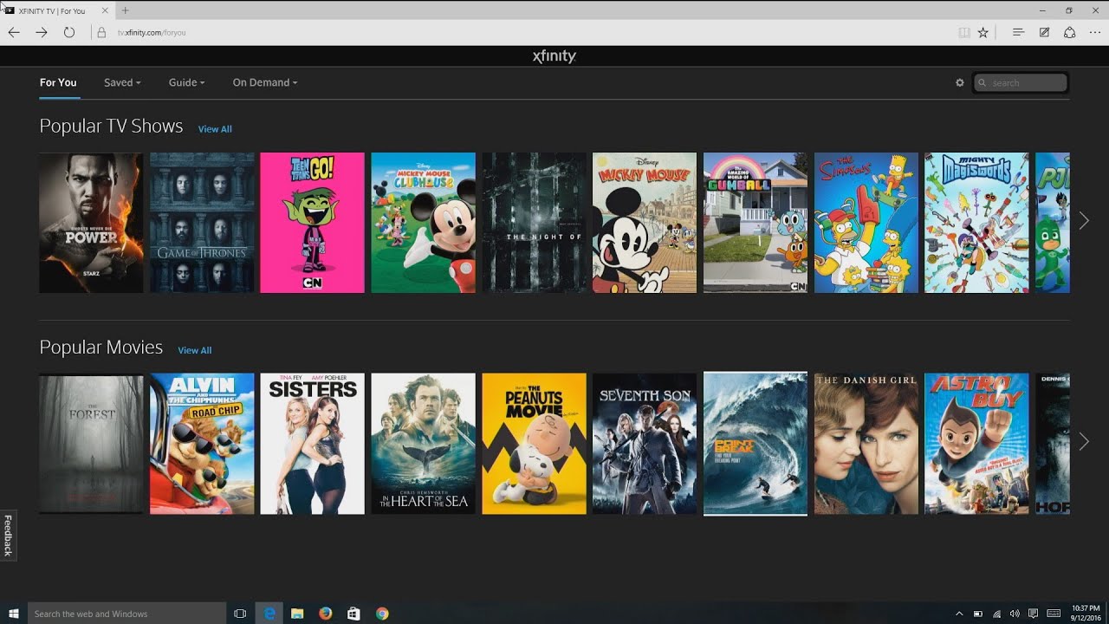The width and height of the screenshot is (1109, 624).
Task: Open Mighty Magiswords poster
Action: [x=976, y=223]
